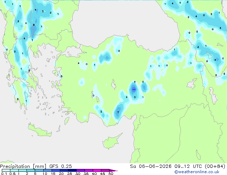This screenshot has height=175, width=227.
Task: Select the 35–40 mm violet legend swatch
Action: coord(88,170)
